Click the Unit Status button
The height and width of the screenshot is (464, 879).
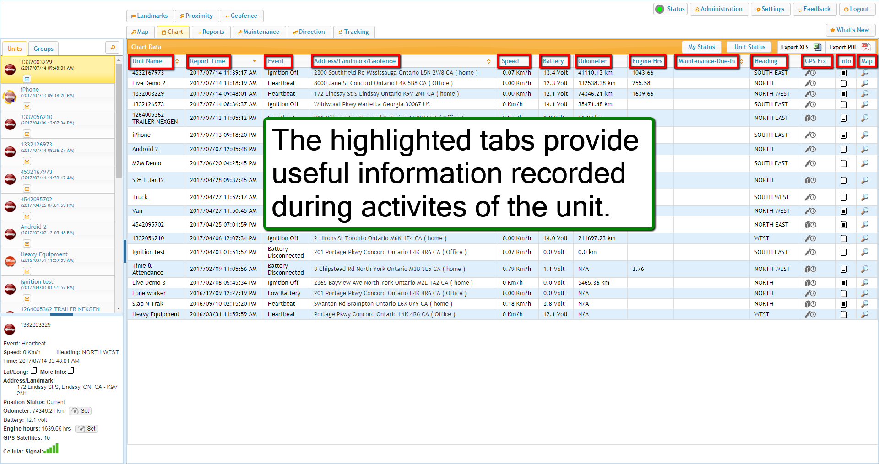click(x=749, y=47)
